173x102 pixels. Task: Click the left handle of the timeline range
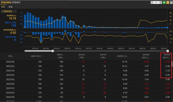coord(53,51)
